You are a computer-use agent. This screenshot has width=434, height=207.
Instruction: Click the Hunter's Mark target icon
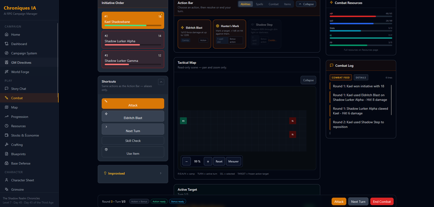[218, 26]
